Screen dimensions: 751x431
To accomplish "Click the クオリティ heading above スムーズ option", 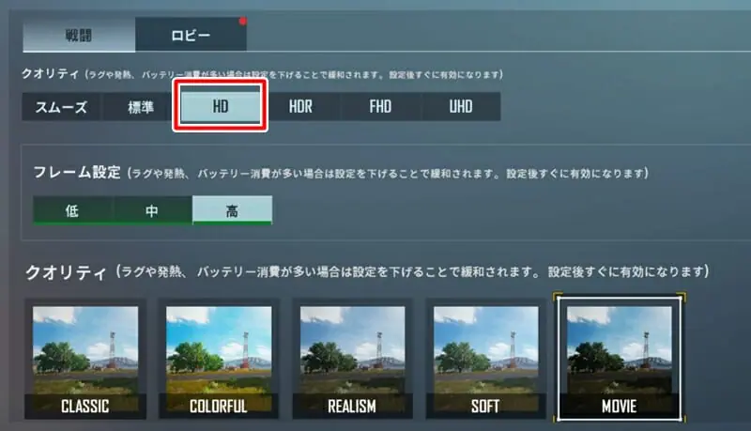I will (51, 74).
